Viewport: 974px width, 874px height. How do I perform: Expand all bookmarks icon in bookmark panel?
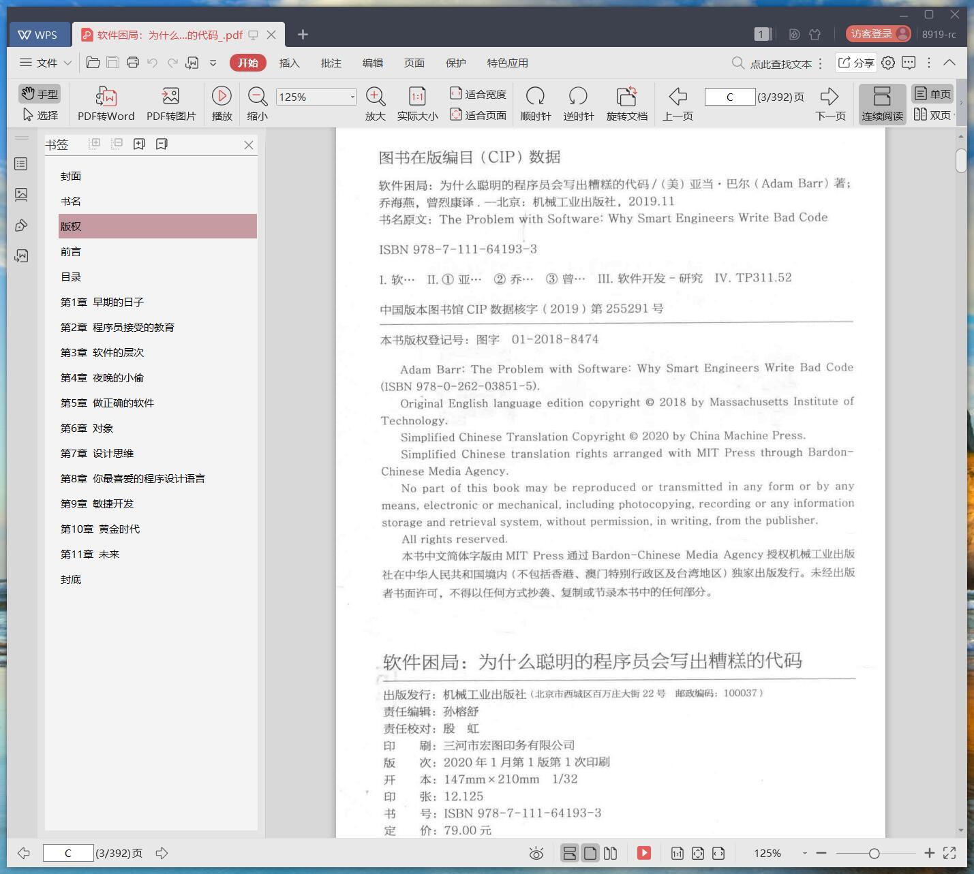(95, 144)
